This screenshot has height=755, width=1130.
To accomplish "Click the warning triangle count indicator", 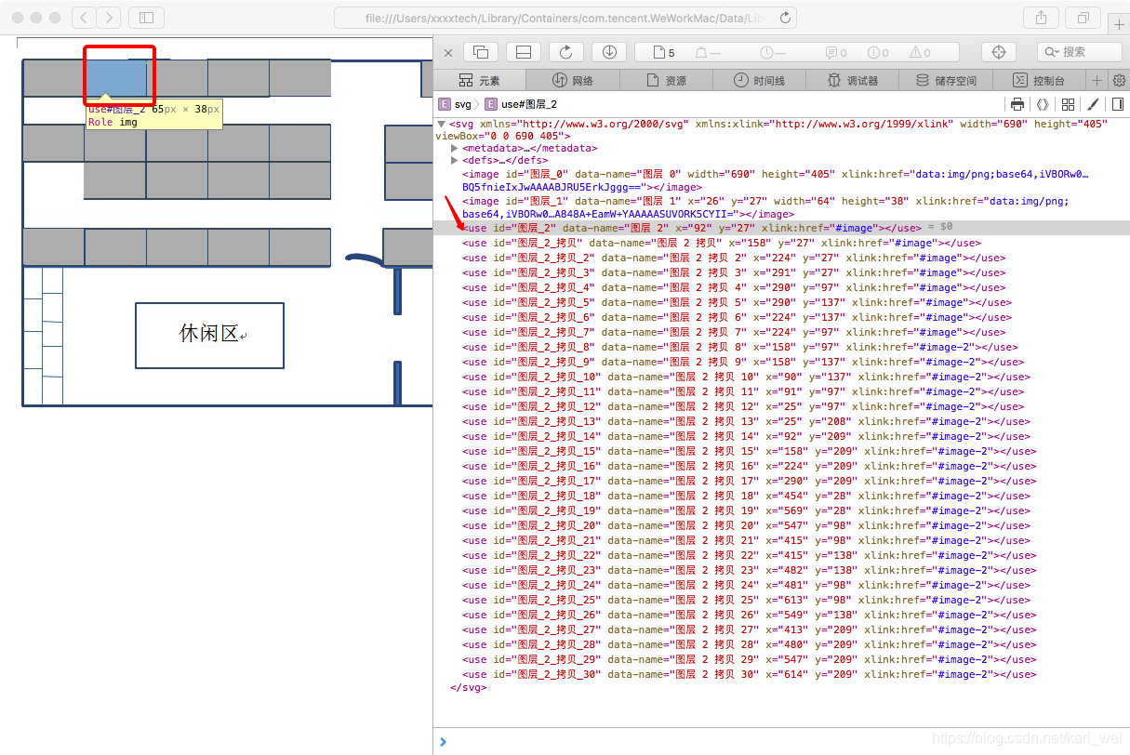I will 921,52.
